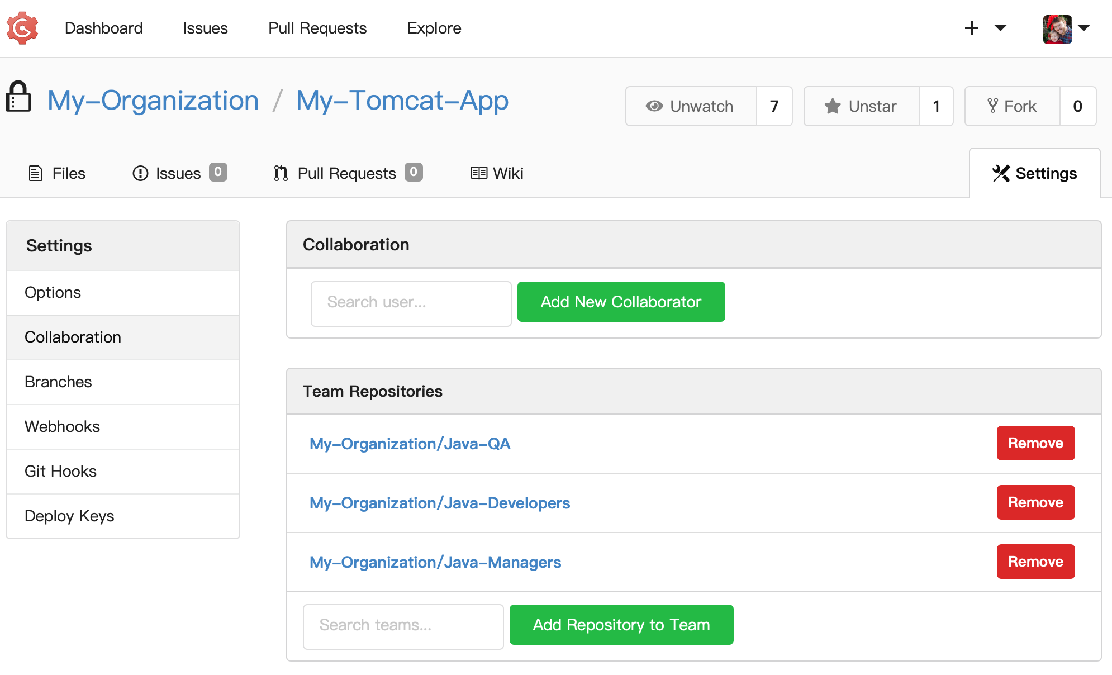Click the Gitea logo

click(x=22, y=28)
